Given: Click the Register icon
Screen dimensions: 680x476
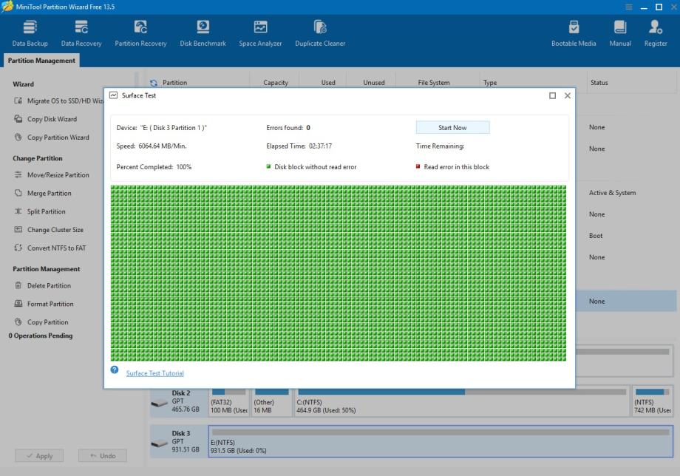Looking at the screenshot, I should point(655,33).
